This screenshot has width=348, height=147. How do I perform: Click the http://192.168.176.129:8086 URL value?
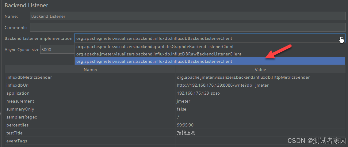[x=260, y=85]
